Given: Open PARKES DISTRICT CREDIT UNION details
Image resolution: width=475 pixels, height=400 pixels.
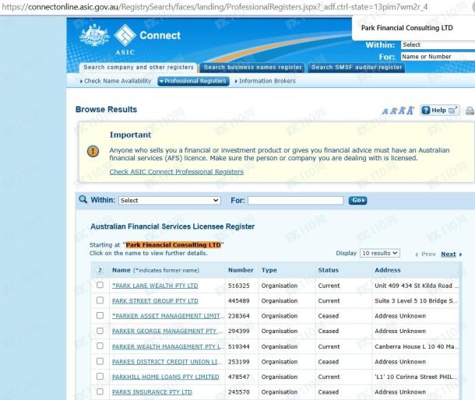Looking at the screenshot, I should 167,362.
